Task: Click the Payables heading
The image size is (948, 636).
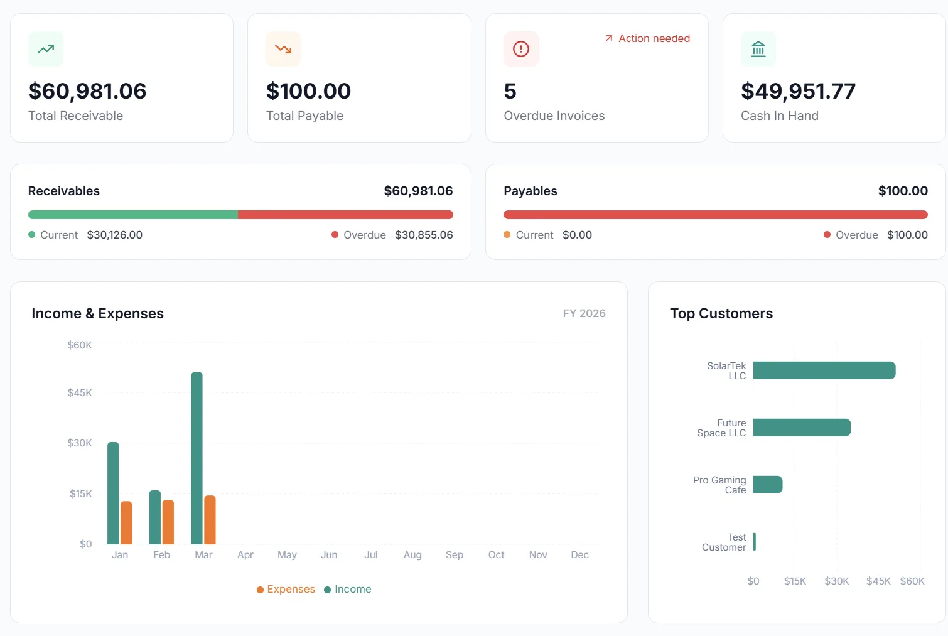Action: coord(531,191)
